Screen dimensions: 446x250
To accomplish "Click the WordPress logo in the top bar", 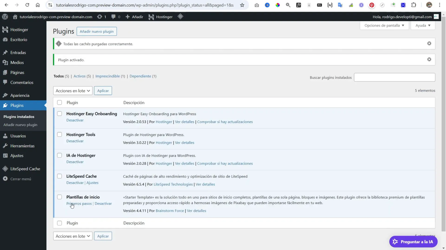I will [x=5, y=17].
